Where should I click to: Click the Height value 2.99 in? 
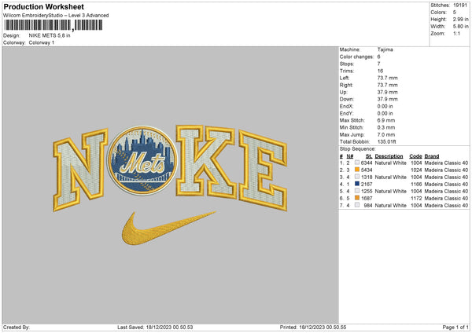click(x=460, y=19)
